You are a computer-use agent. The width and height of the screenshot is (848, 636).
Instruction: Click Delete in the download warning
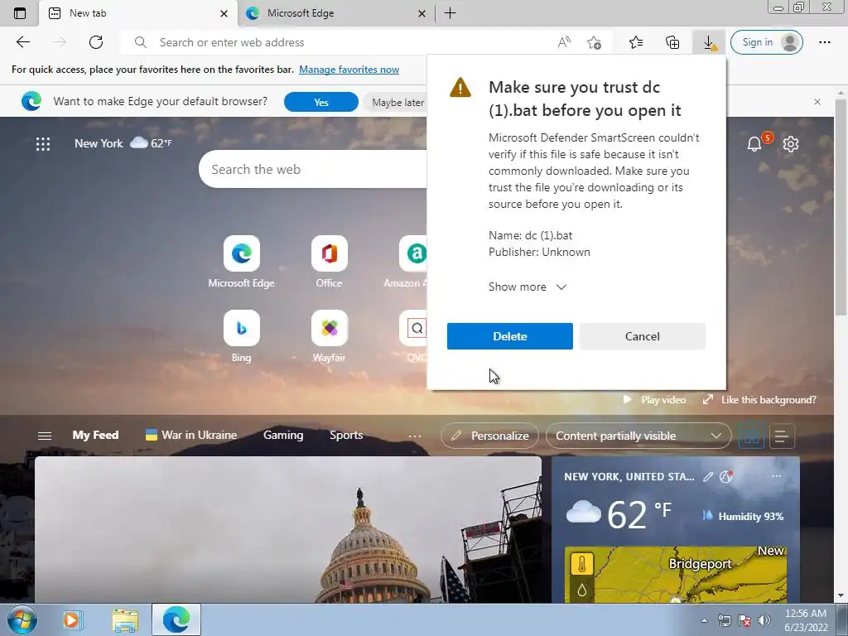(509, 336)
